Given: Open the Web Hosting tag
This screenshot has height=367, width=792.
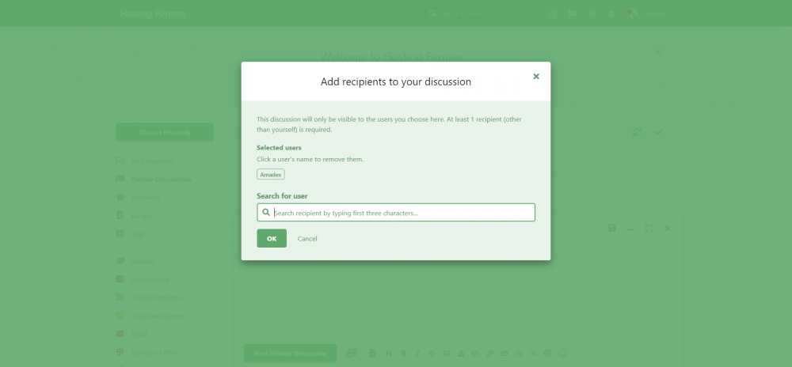Looking at the screenshot, I should [150, 279].
